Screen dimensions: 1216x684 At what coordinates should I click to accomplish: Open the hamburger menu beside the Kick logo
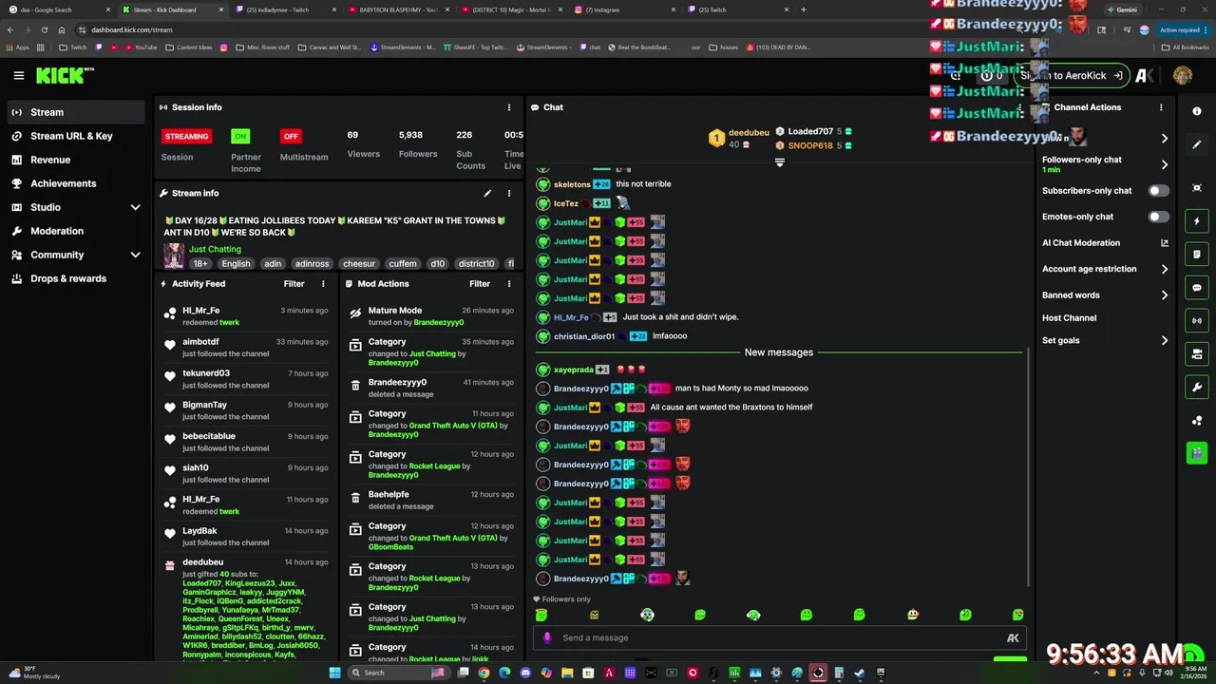18,75
